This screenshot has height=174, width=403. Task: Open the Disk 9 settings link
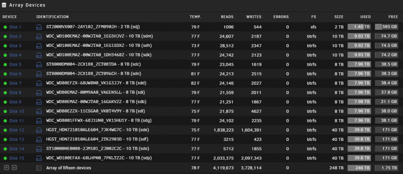tap(15, 102)
